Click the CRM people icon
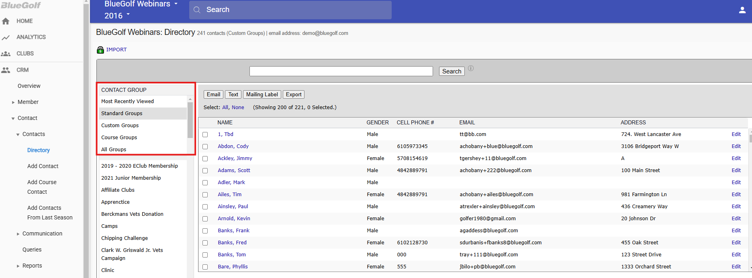 (x=6, y=70)
